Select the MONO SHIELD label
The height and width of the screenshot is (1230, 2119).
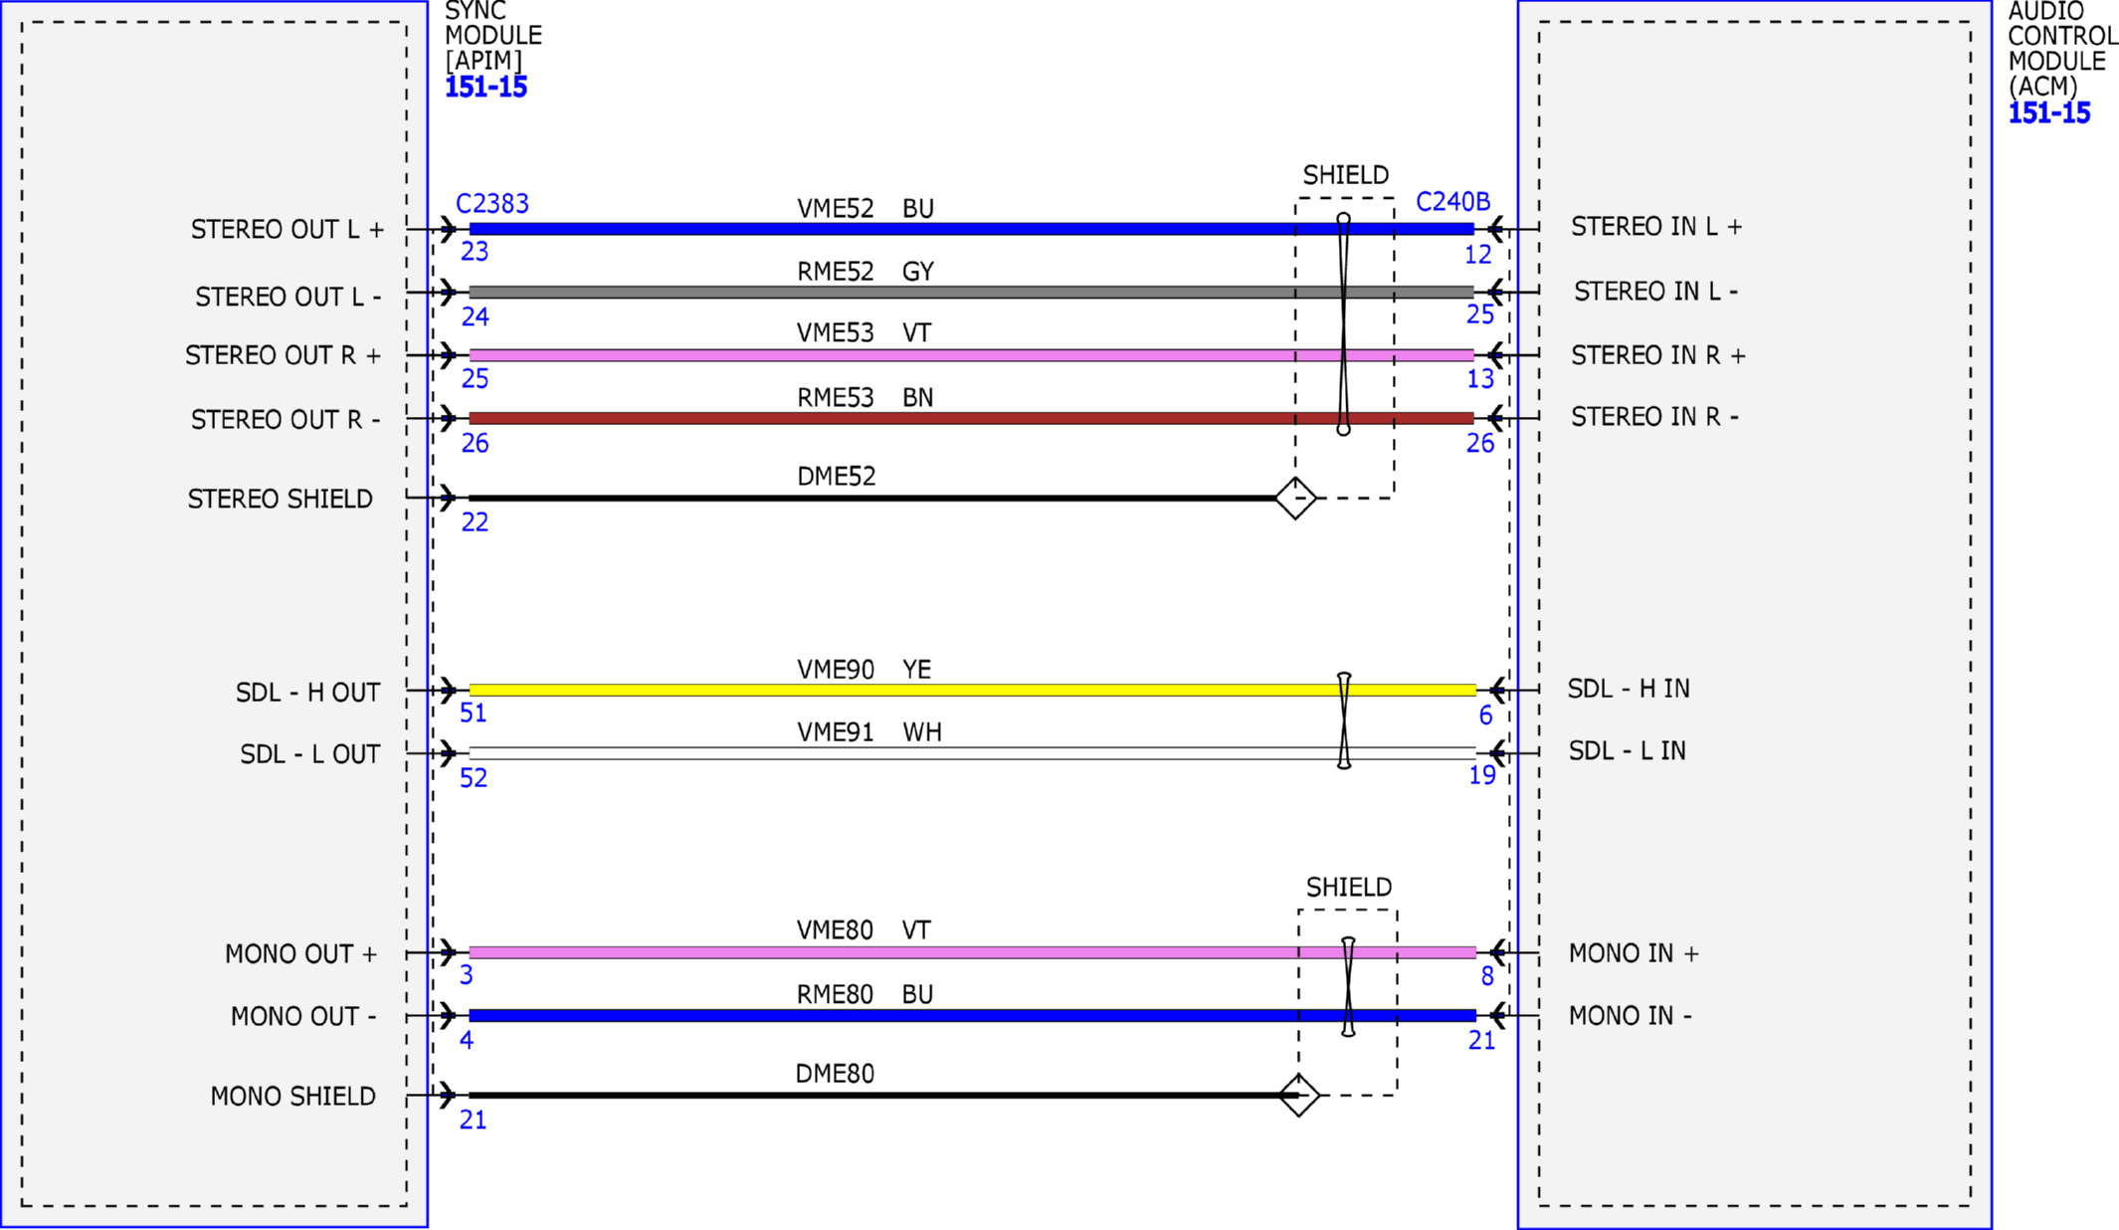[293, 1097]
